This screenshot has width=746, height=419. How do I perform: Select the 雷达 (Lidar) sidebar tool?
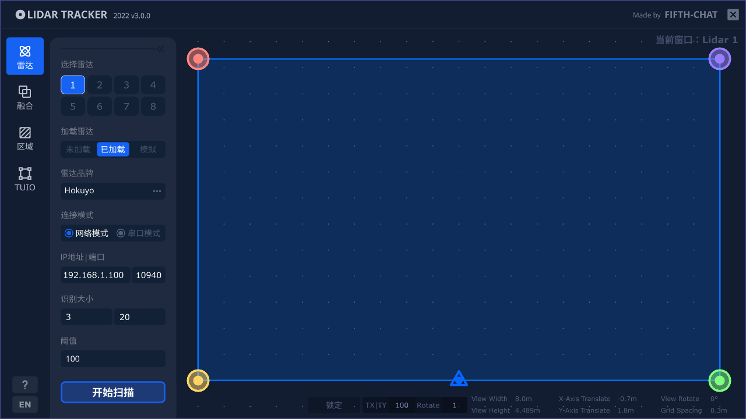pyautogui.click(x=24, y=56)
